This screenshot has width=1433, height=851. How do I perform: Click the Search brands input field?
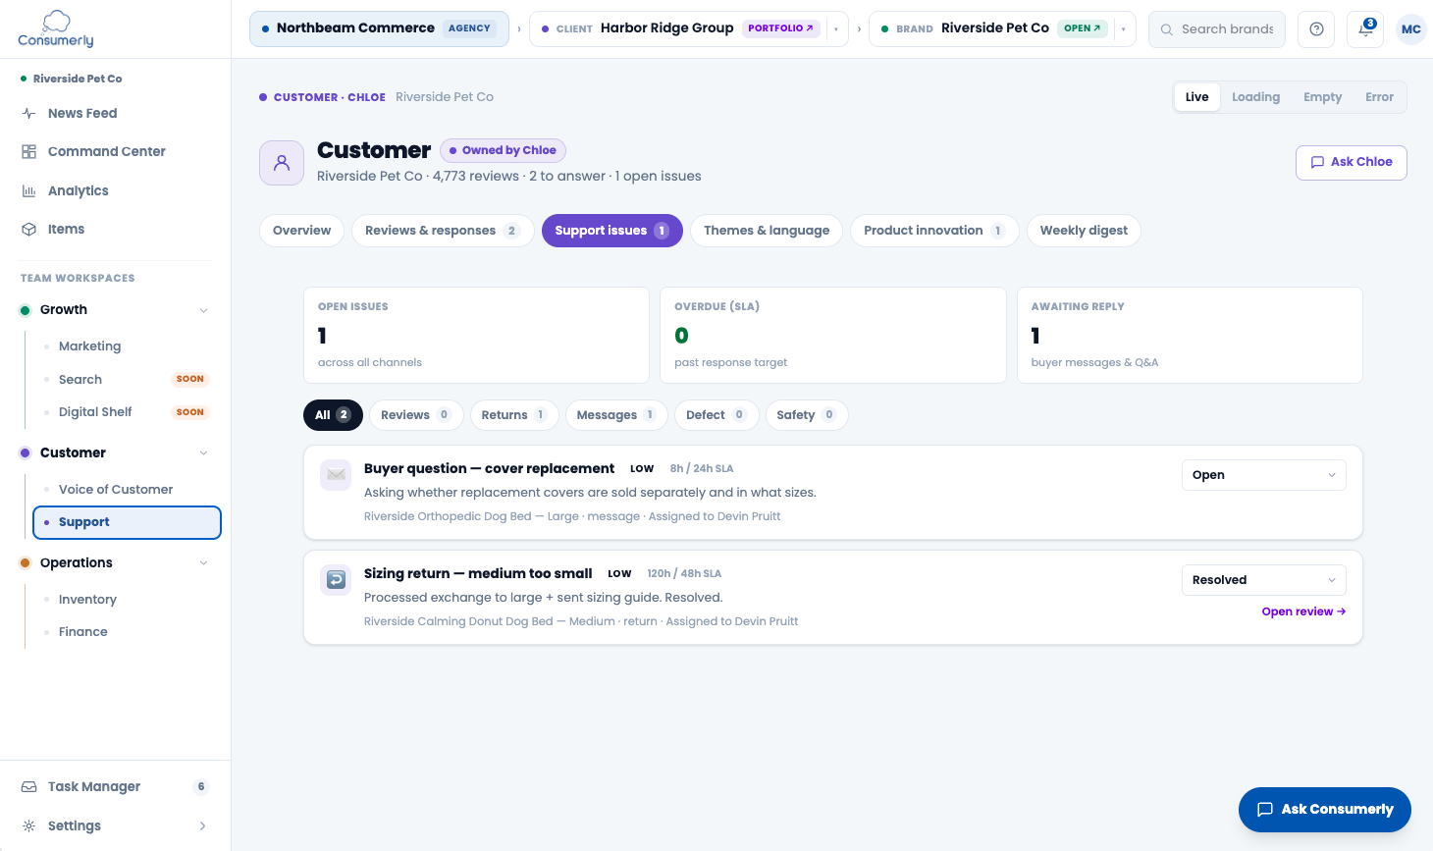(1217, 29)
